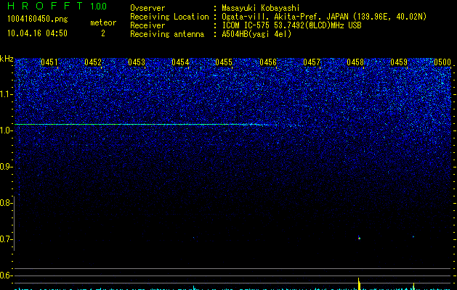The image size is (457, 290).
Task: Click the 0.8 kHz axis label
Action: click(x=6, y=203)
